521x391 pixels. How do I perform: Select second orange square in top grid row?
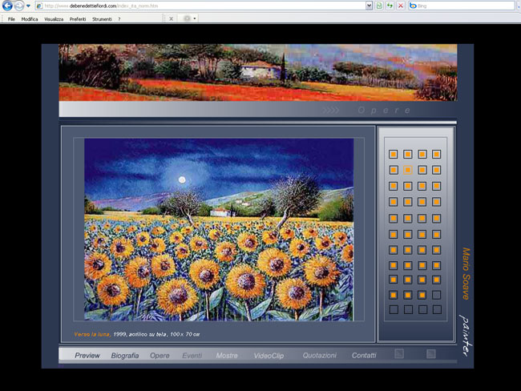coord(408,154)
